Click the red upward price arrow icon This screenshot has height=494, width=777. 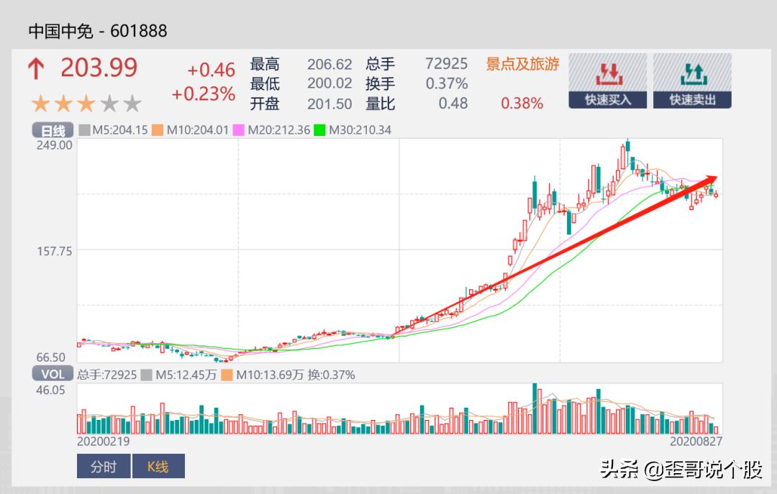(x=36, y=70)
